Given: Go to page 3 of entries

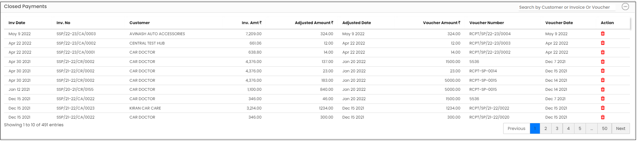Looking at the screenshot, I should point(557,129).
